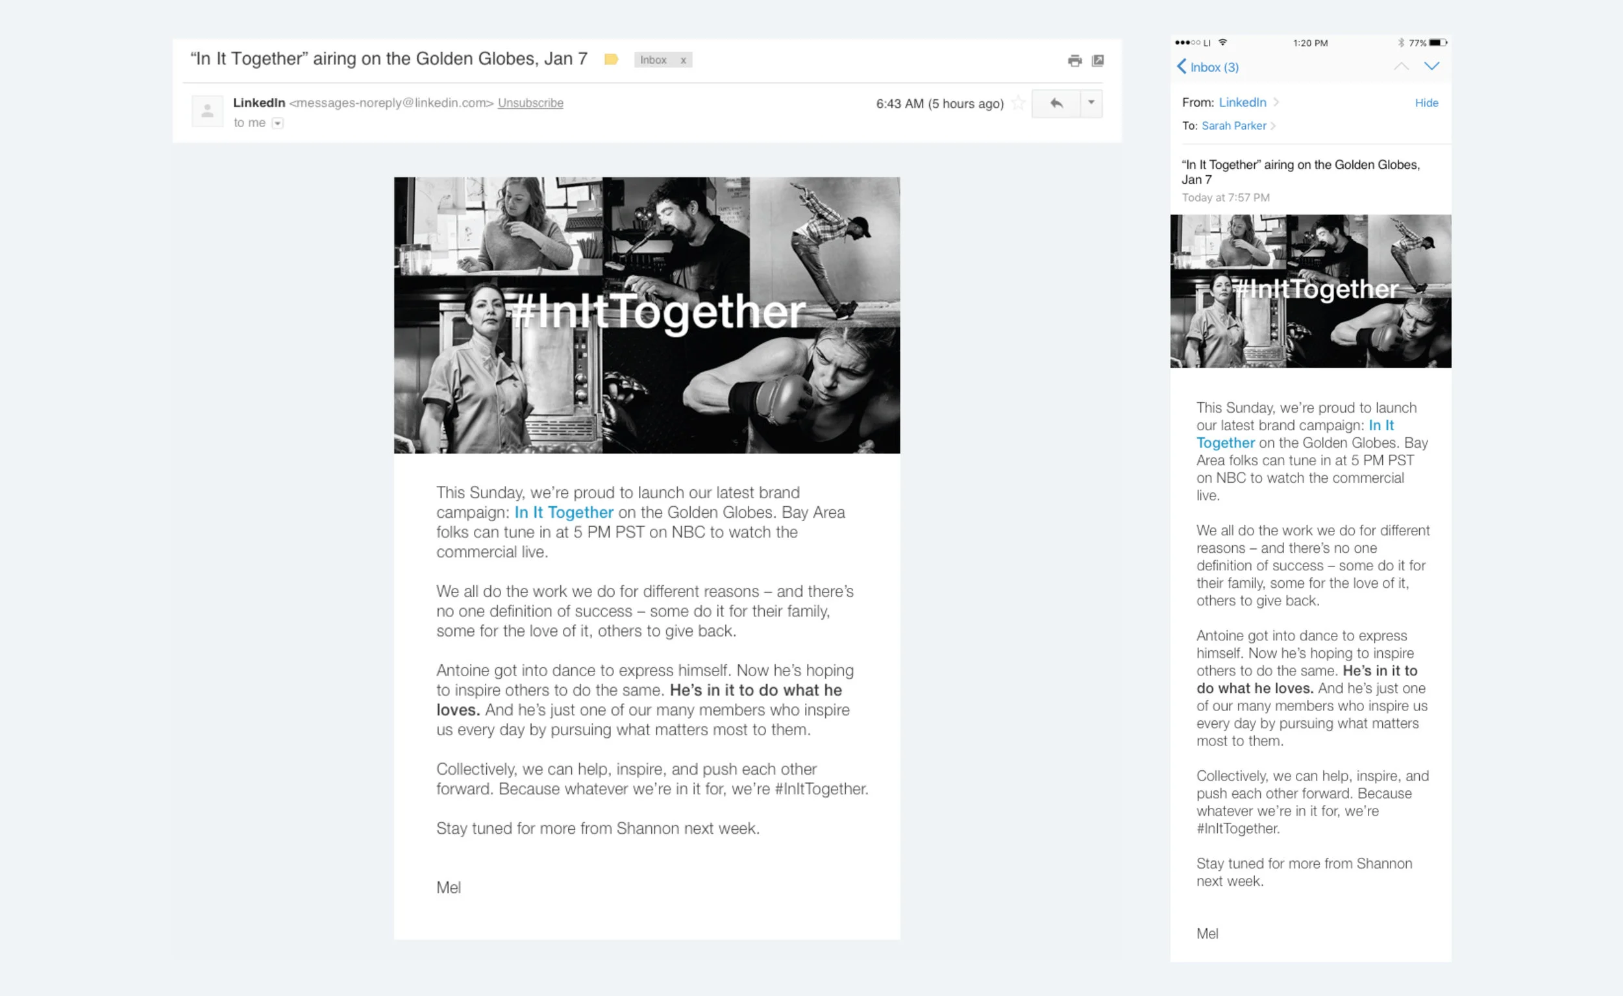The height and width of the screenshot is (996, 1623).
Task: Click the #InItTogether banner image on desktop
Action: tap(647, 315)
